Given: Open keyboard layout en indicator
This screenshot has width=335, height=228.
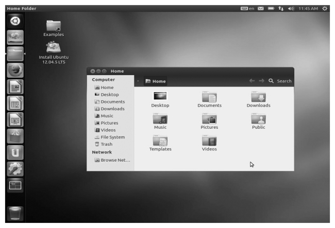Looking at the screenshot, I should point(247,9).
